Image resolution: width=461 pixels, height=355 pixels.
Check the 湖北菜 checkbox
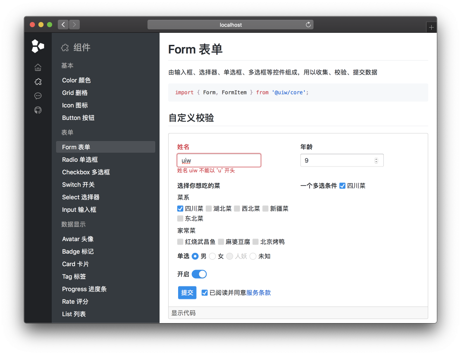[209, 209]
